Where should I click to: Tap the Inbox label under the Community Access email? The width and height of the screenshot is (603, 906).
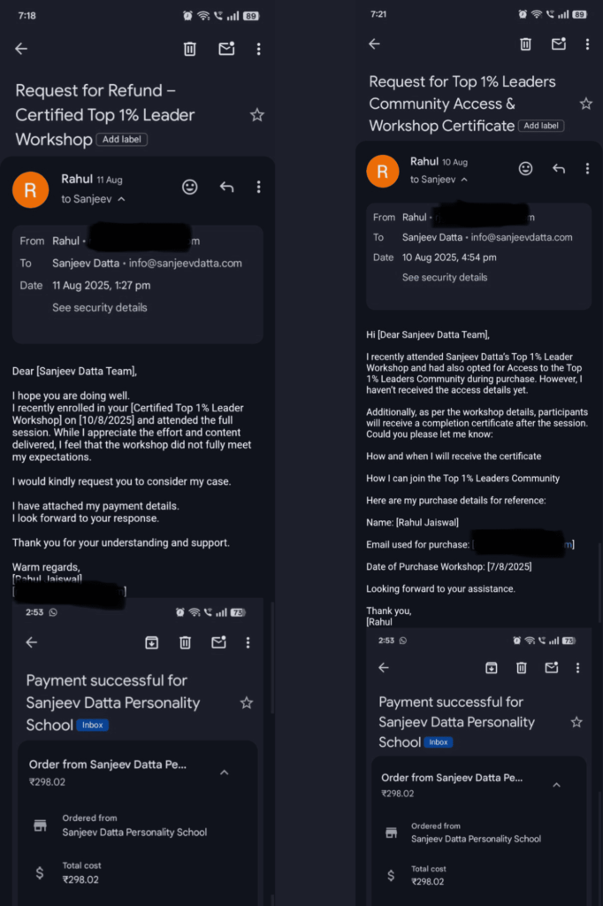pyautogui.click(x=439, y=742)
